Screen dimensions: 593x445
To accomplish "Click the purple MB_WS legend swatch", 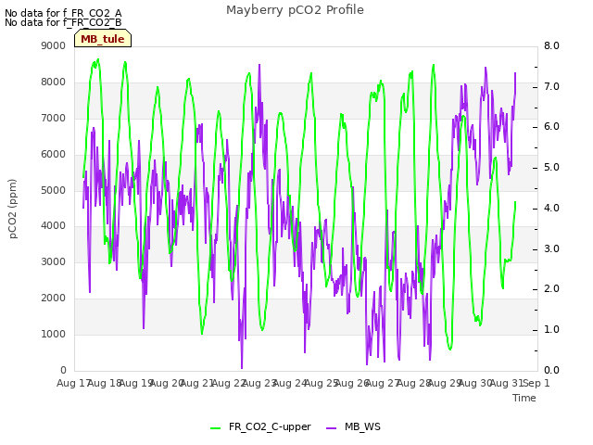I will (x=332, y=428).
